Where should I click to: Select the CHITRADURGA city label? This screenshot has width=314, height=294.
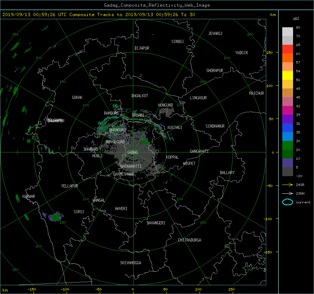[x=189, y=240]
